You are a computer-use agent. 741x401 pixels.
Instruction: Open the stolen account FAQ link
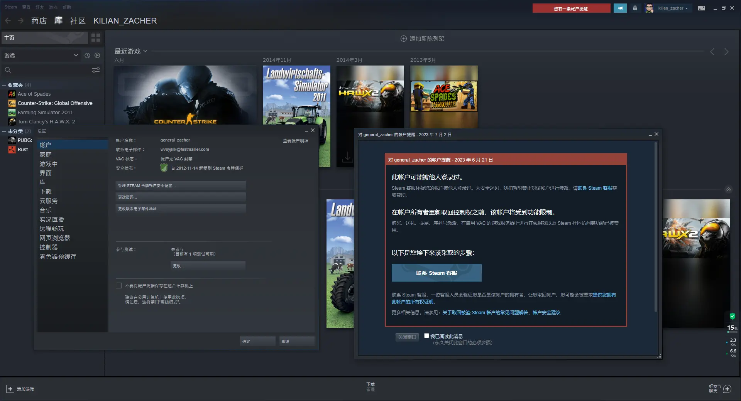pos(485,313)
